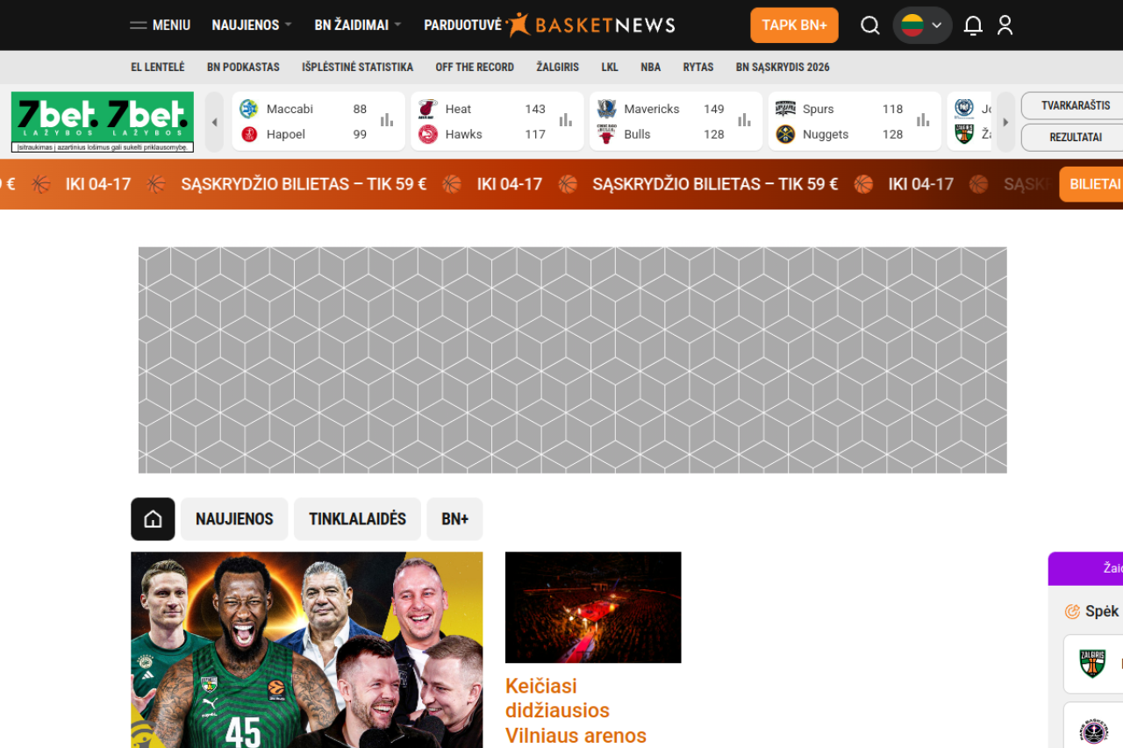Click the BILIETAI button on orange banner
Screen dimensions: 1123x748
point(1093,184)
